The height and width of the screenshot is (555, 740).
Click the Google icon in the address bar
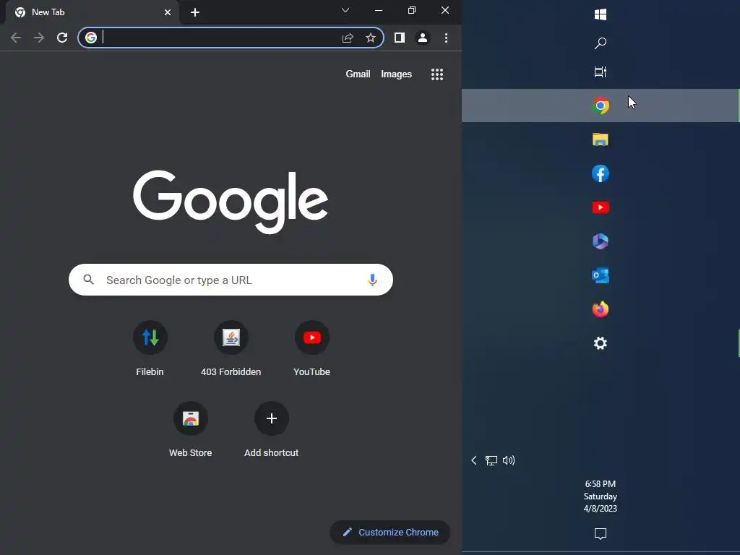click(x=91, y=38)
